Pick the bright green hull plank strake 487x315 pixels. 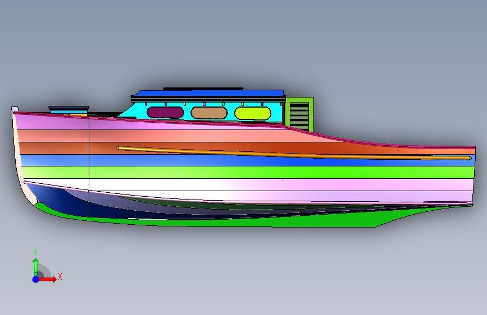point(247,173)
